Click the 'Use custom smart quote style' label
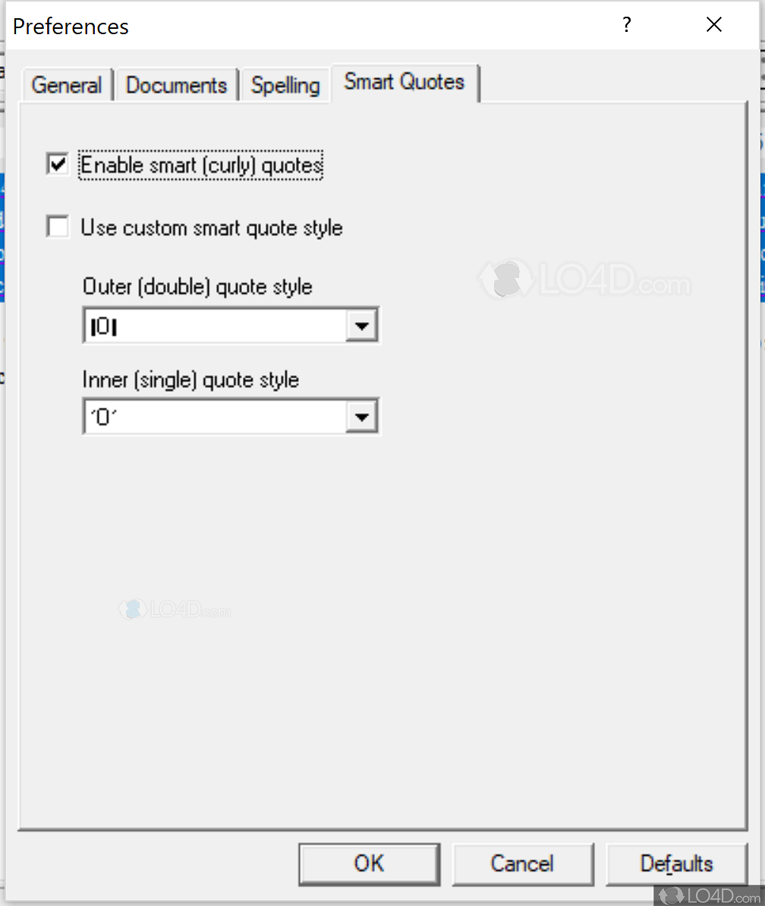This screenshot has width=765, height=906. click(212, 228)
